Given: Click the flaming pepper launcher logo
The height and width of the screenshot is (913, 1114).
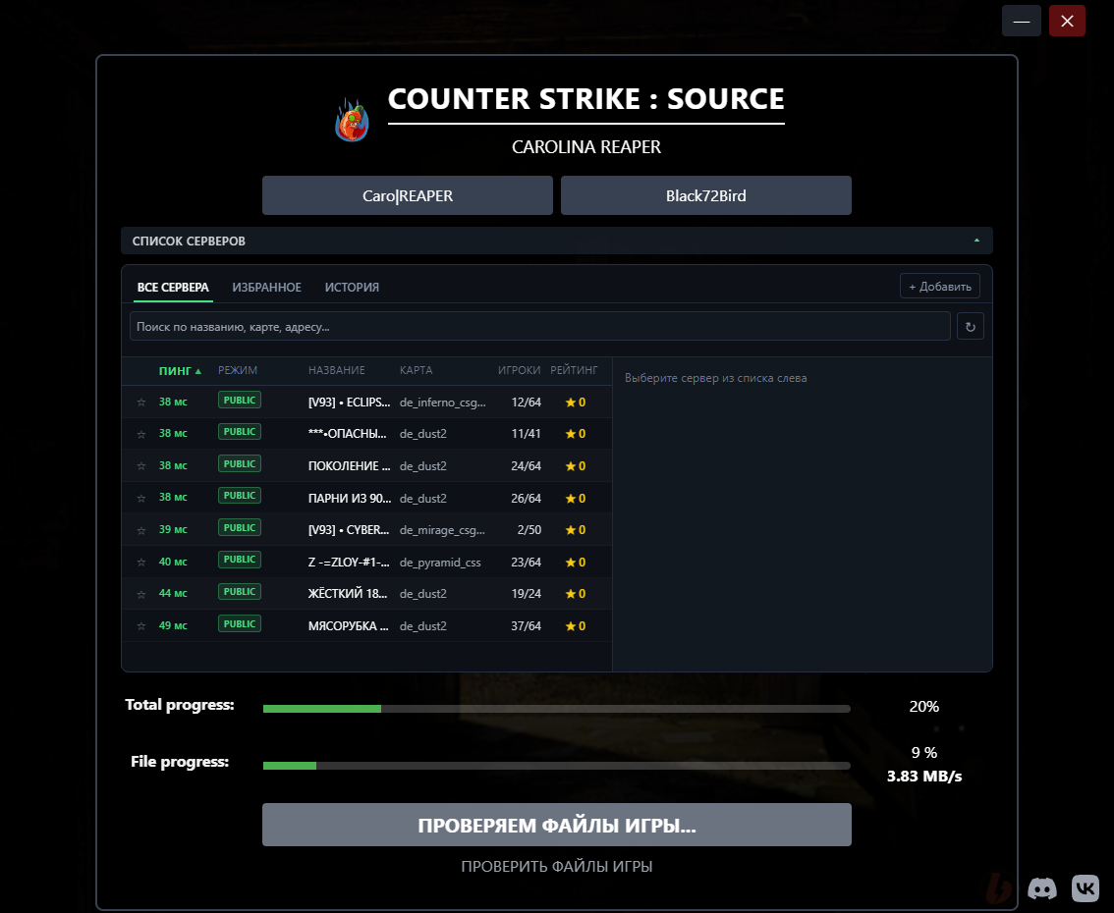Looking at the screenshot, I should point(353,120).
